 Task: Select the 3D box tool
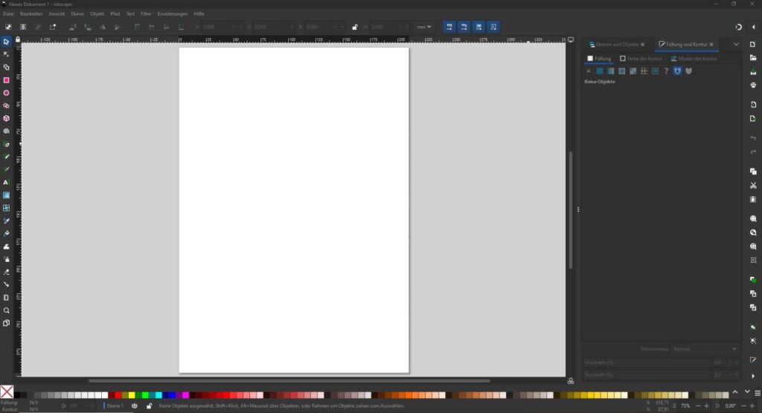point(6,118)
